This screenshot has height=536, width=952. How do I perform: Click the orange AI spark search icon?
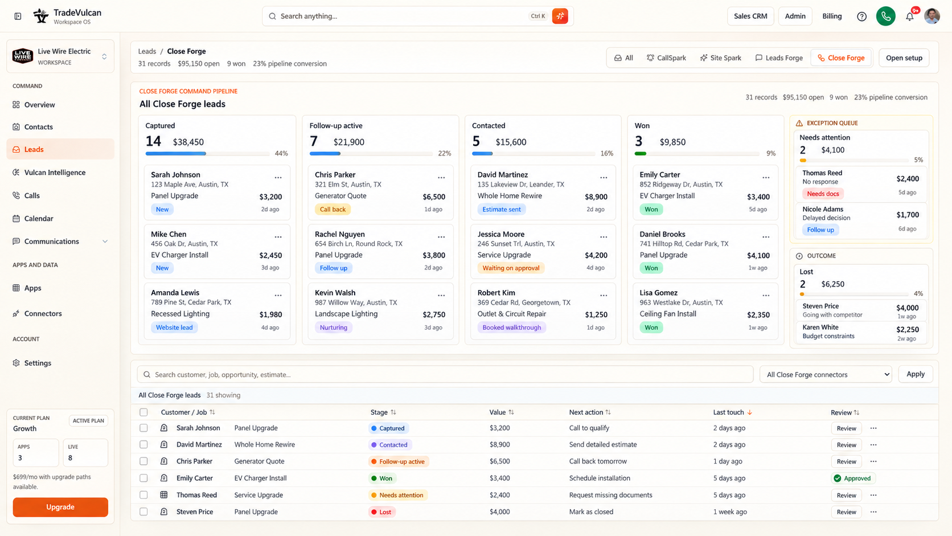click(x=560, y=16)
